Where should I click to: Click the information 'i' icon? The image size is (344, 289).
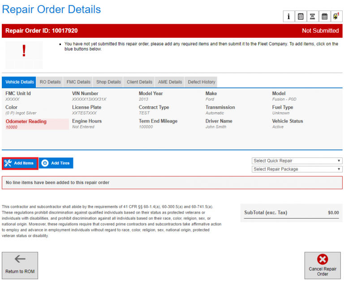pyautogui.click(x=288, y=17)
